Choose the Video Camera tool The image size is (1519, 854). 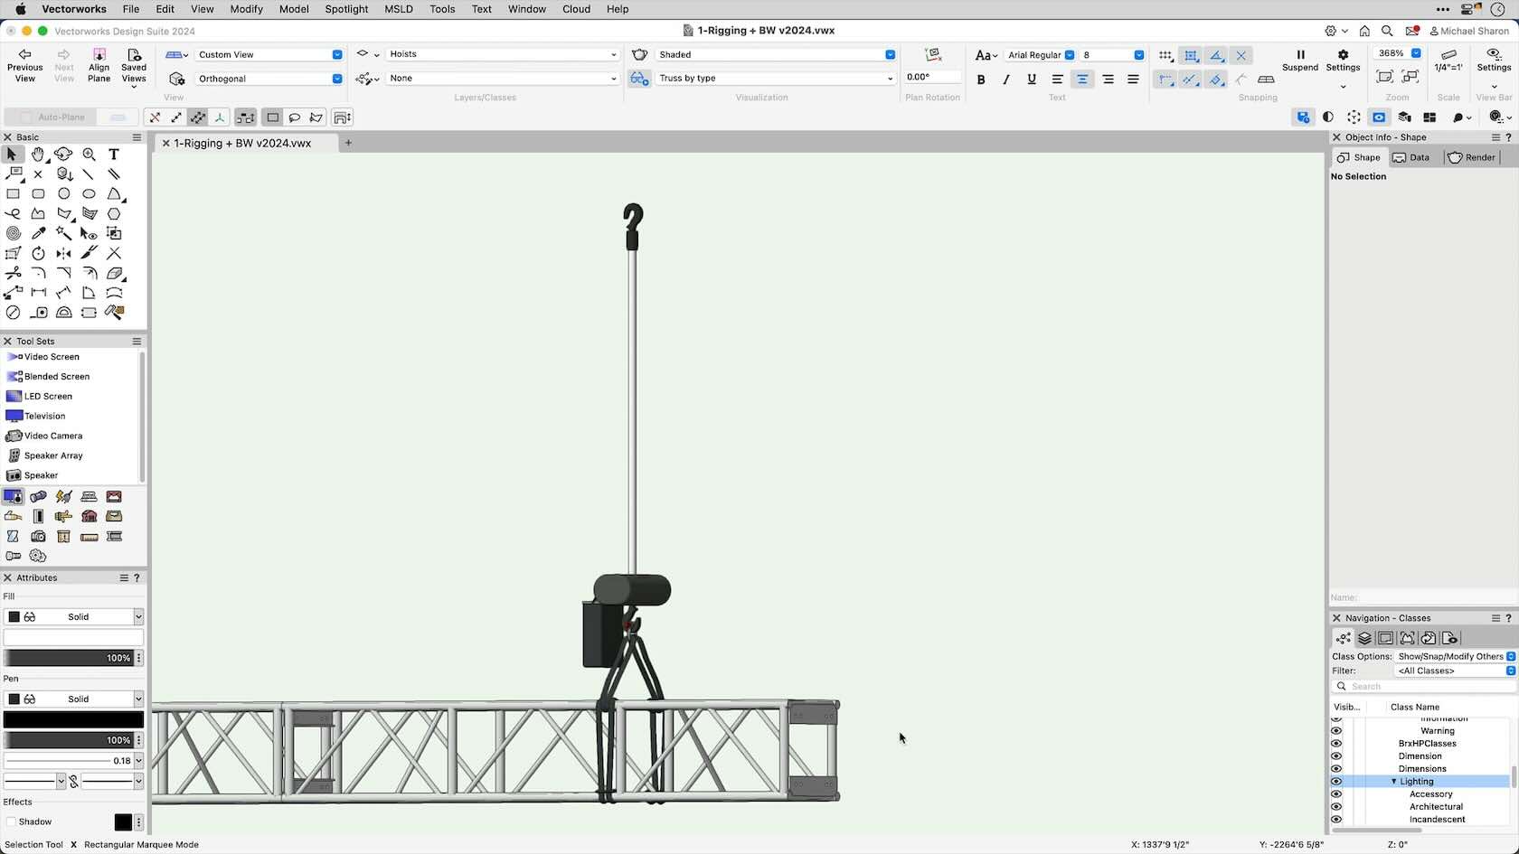click(52, 436)
